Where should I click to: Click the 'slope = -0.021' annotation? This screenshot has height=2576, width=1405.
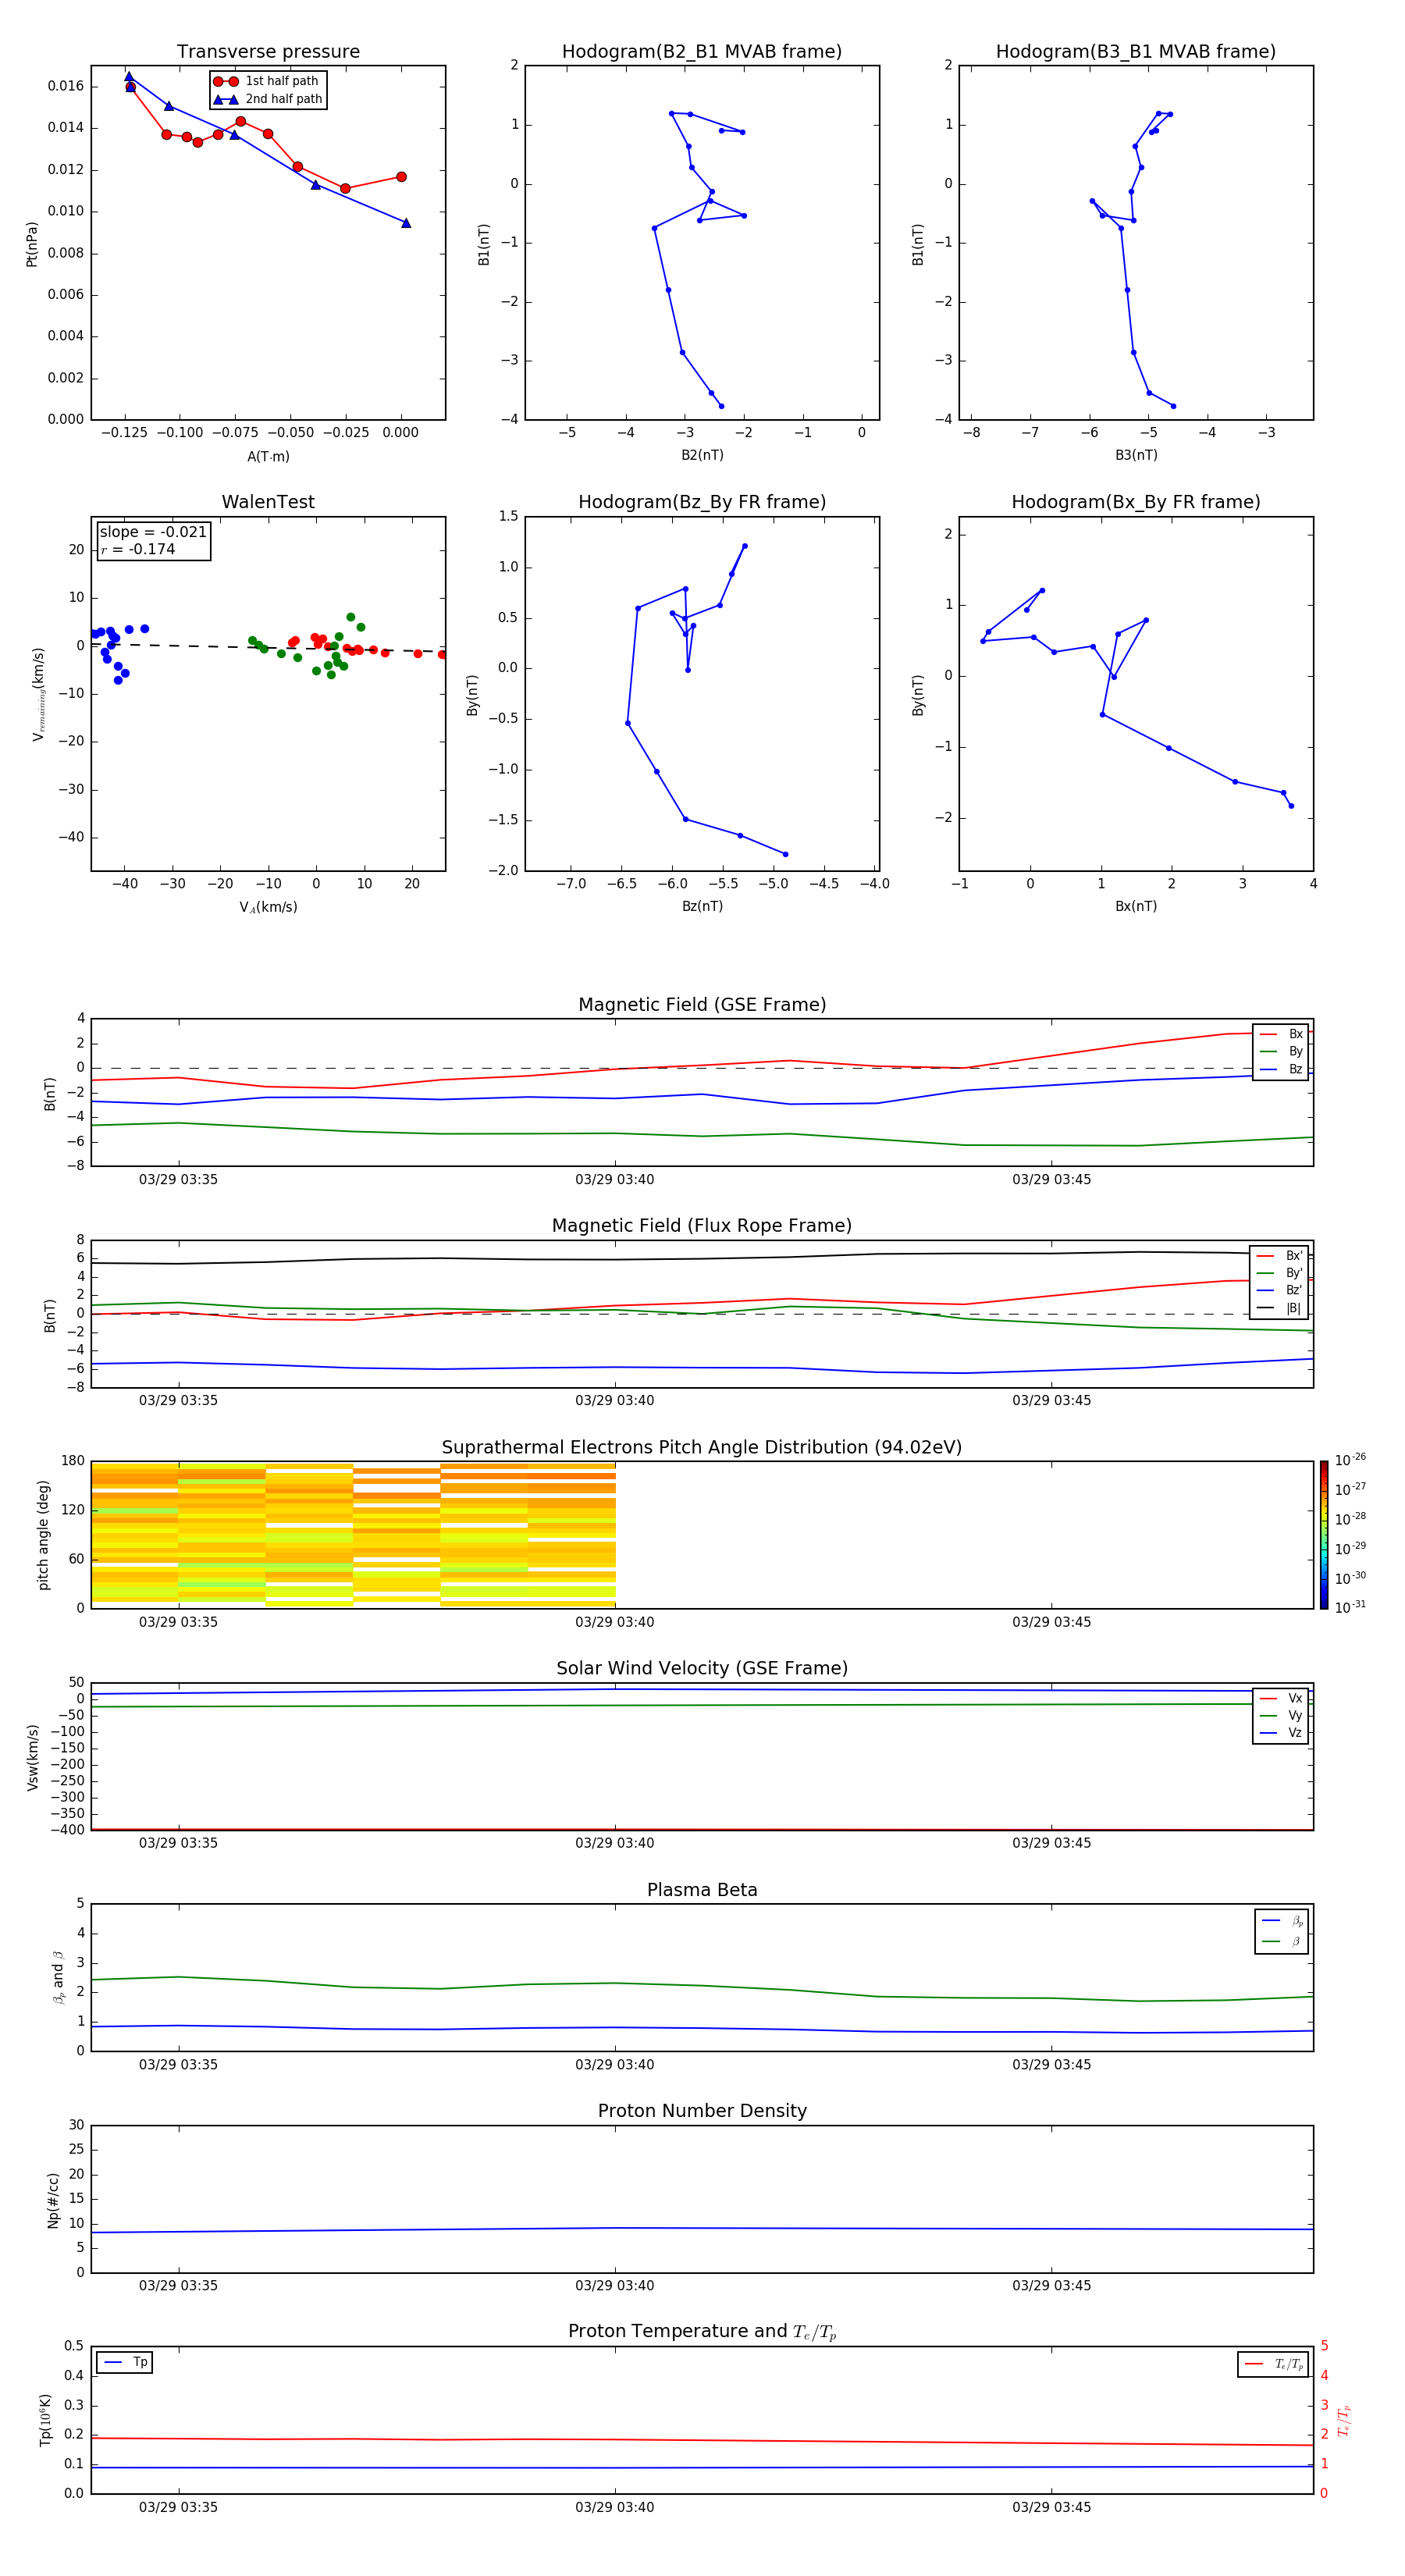tap(153, 532)
